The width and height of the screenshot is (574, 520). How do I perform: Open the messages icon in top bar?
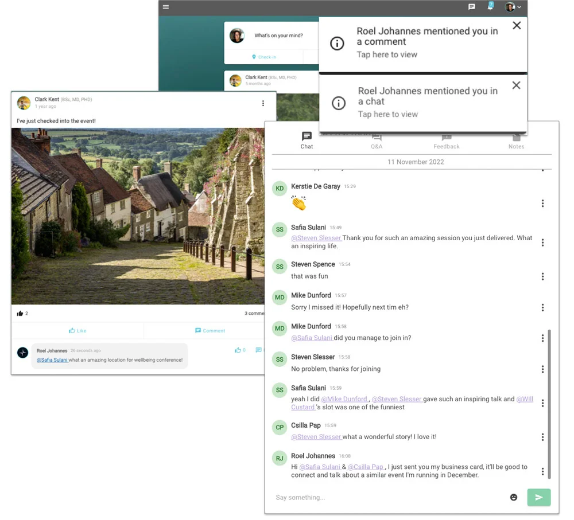(471, 7)
